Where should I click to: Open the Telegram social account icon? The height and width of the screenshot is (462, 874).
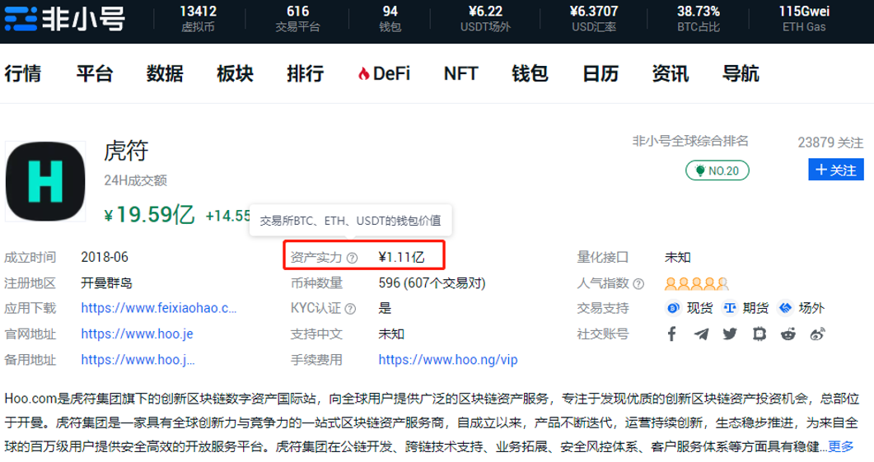[701, 334]
